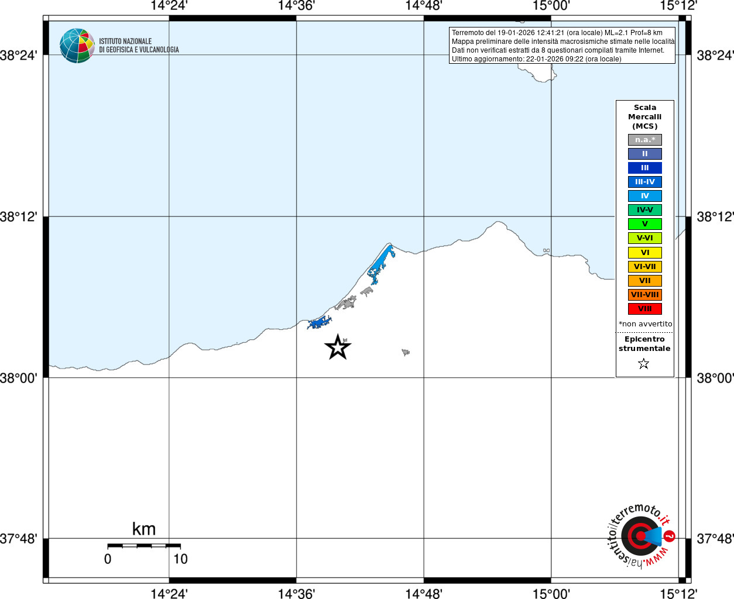The height and width of the screenshot is (599, 734).
Task: Click the '*non avvertito' legend note
Action: tap(646, 324)
